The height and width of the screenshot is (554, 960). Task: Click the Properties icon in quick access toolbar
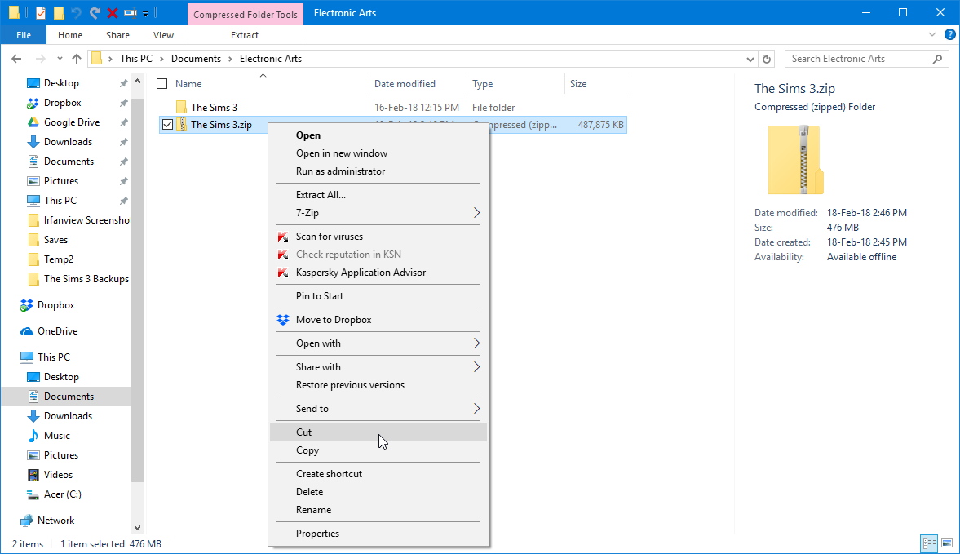41,12
